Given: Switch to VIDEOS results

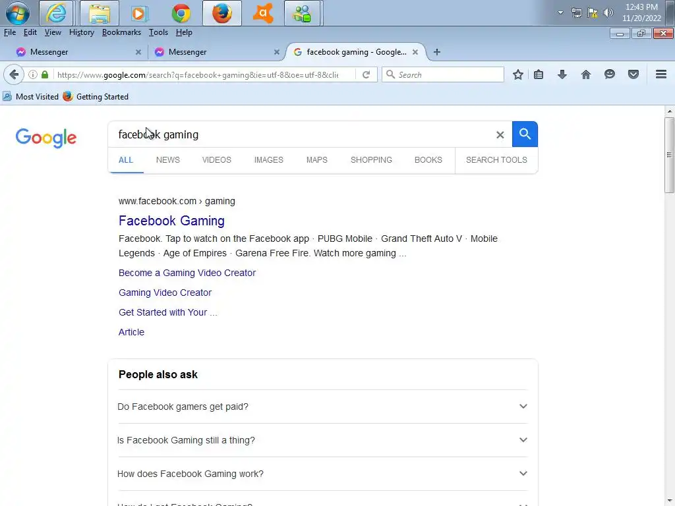Looking at the screenshot, I should 216,160.
